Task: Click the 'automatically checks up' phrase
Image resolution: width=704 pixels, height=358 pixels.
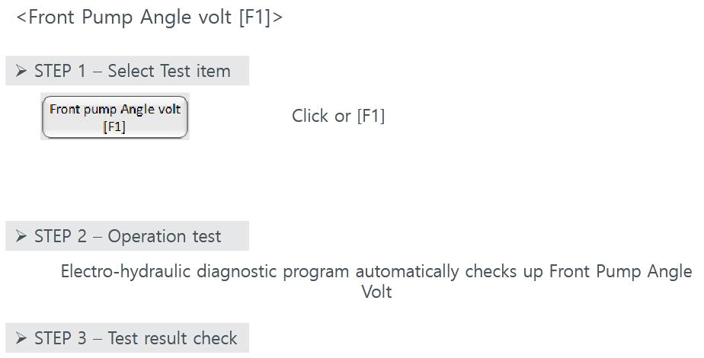Action: (450, 272)
